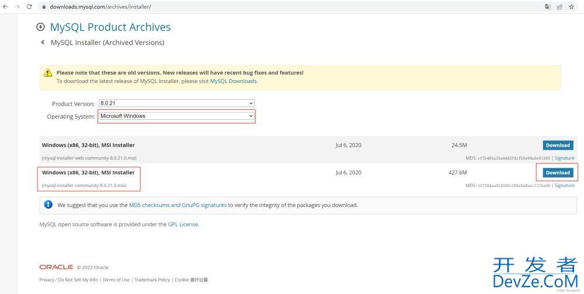Click the share page icon
The image size is (584, 294).
pyautogui.click(x=559, y=6)
